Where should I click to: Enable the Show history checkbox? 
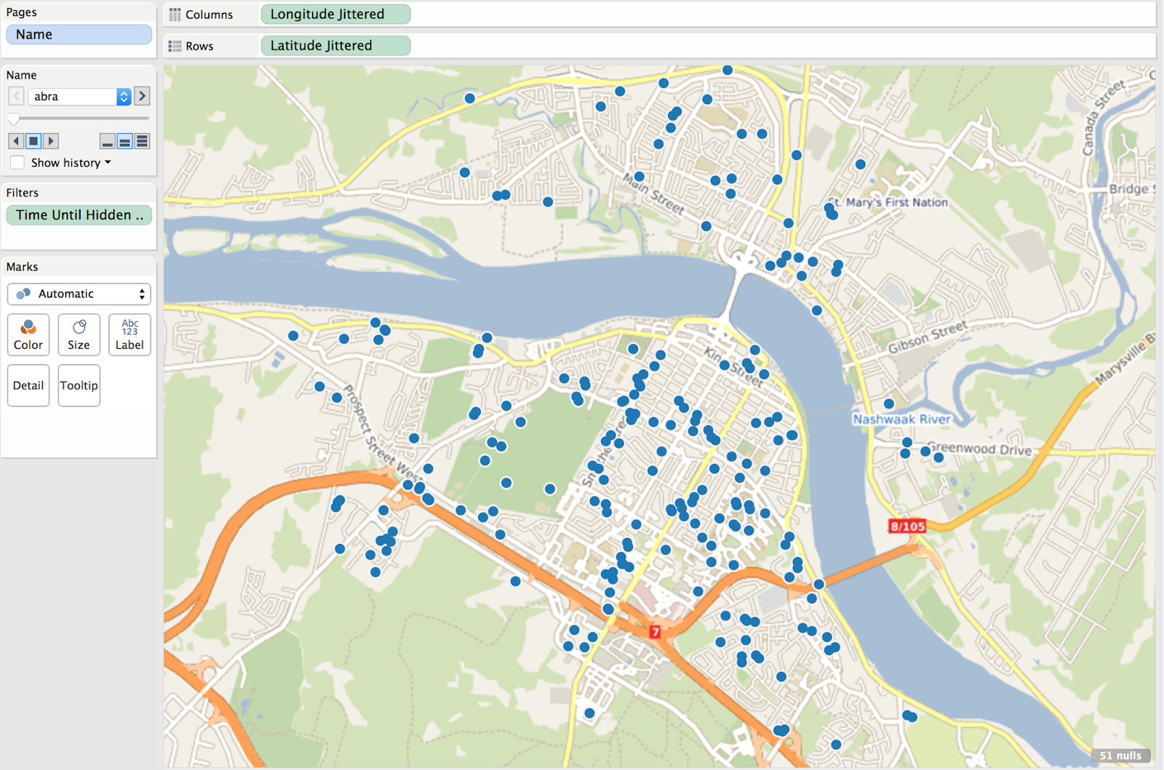coord(17,162)
